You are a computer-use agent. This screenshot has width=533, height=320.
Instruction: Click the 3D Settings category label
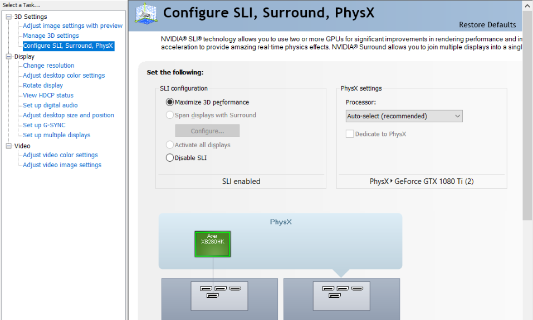[x=31, y=17]
